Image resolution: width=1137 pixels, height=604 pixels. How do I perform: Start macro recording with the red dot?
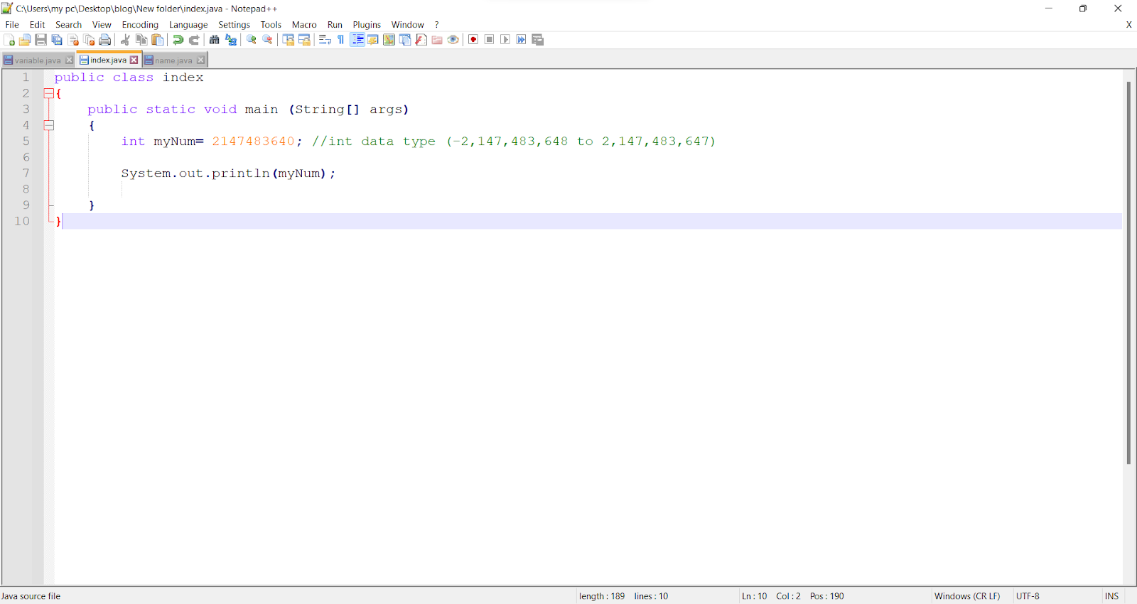coord(473,40)
